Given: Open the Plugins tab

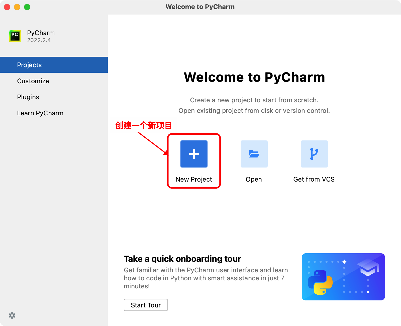Looking at the screenshot, I should 54,97.
